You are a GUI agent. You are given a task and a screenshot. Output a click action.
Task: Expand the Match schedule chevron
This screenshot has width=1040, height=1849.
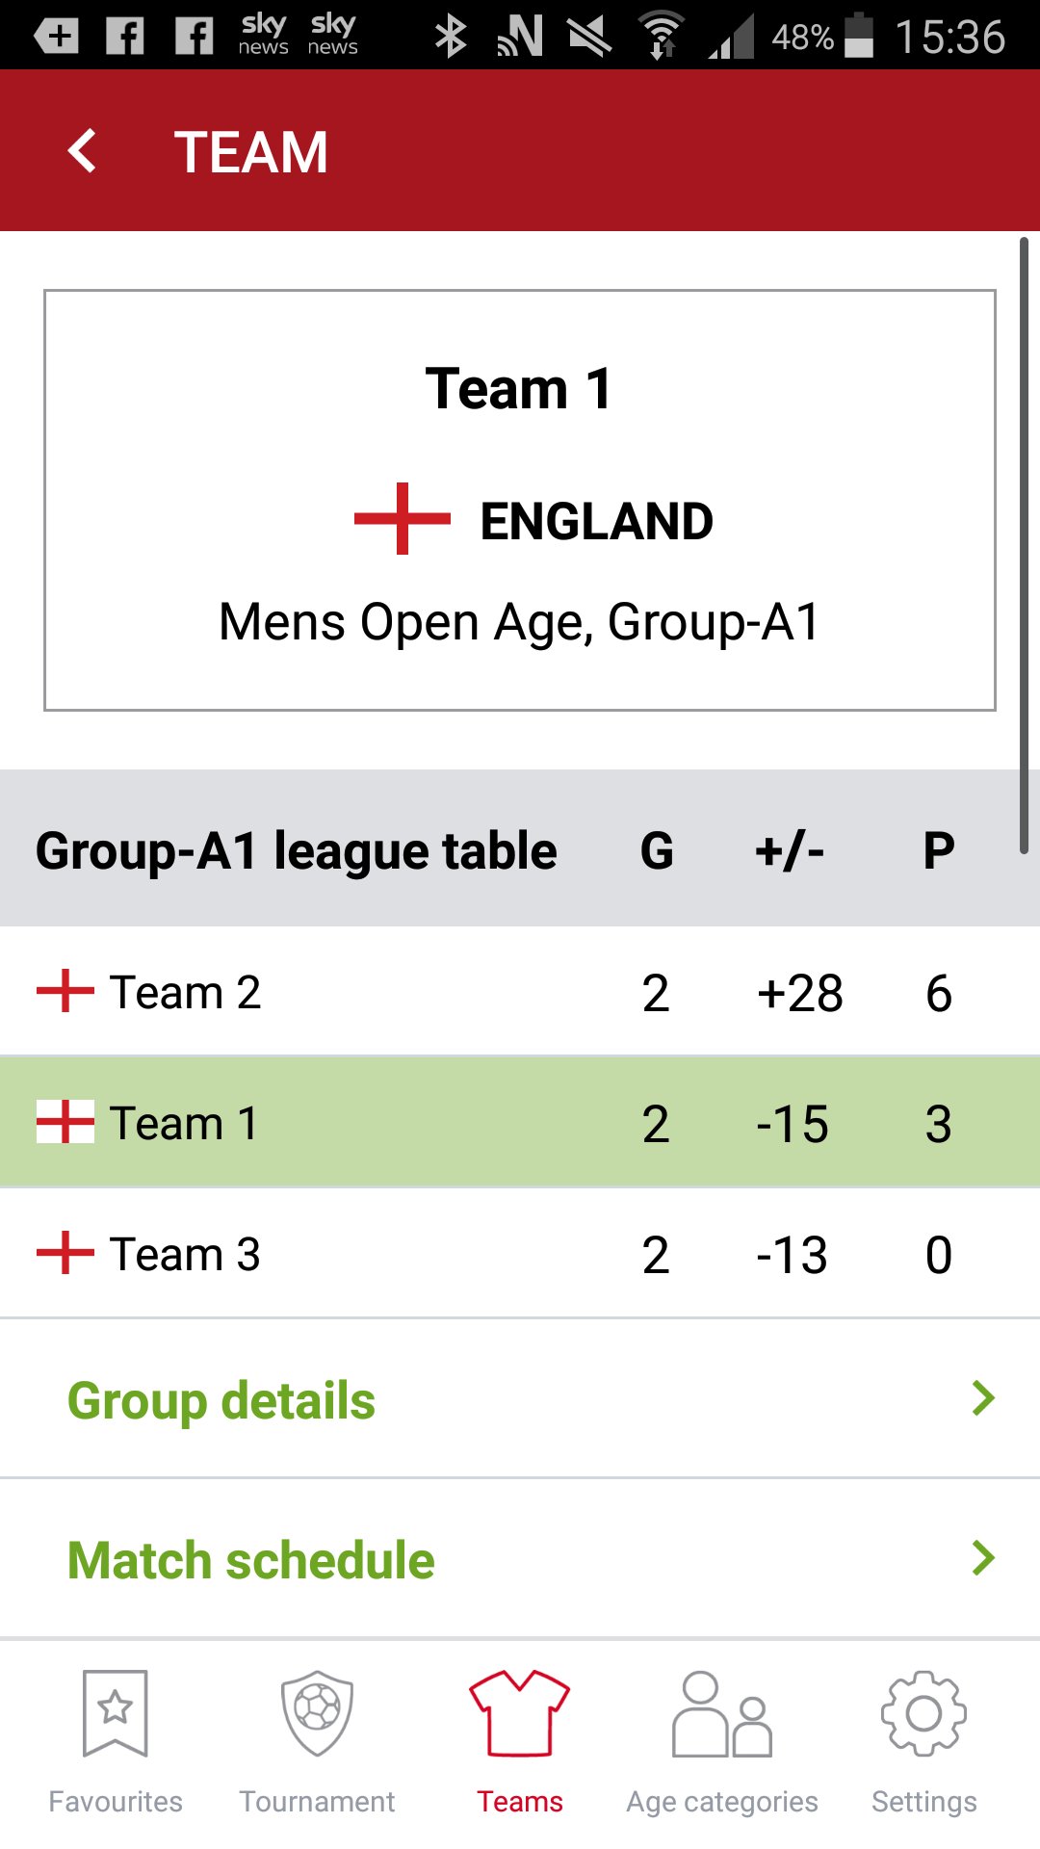(x=983, y=1558)
